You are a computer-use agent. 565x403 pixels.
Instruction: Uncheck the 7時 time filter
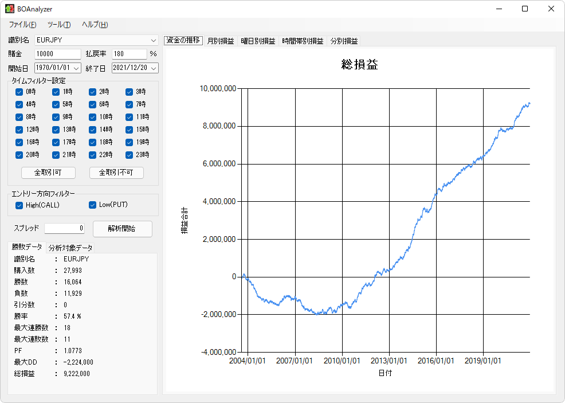tap(130, 104)
